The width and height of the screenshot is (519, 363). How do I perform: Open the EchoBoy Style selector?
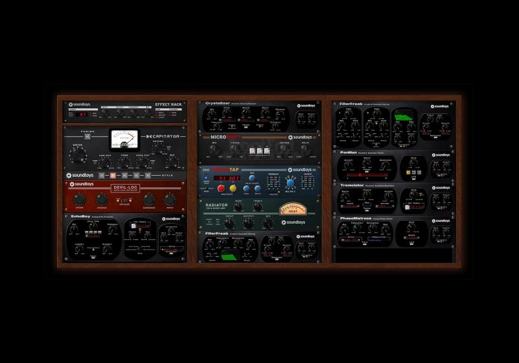(172, 250)
